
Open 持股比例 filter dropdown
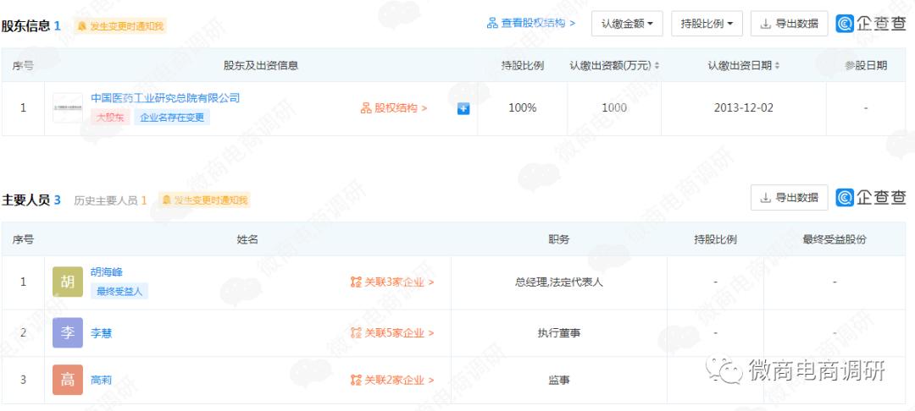707,24
